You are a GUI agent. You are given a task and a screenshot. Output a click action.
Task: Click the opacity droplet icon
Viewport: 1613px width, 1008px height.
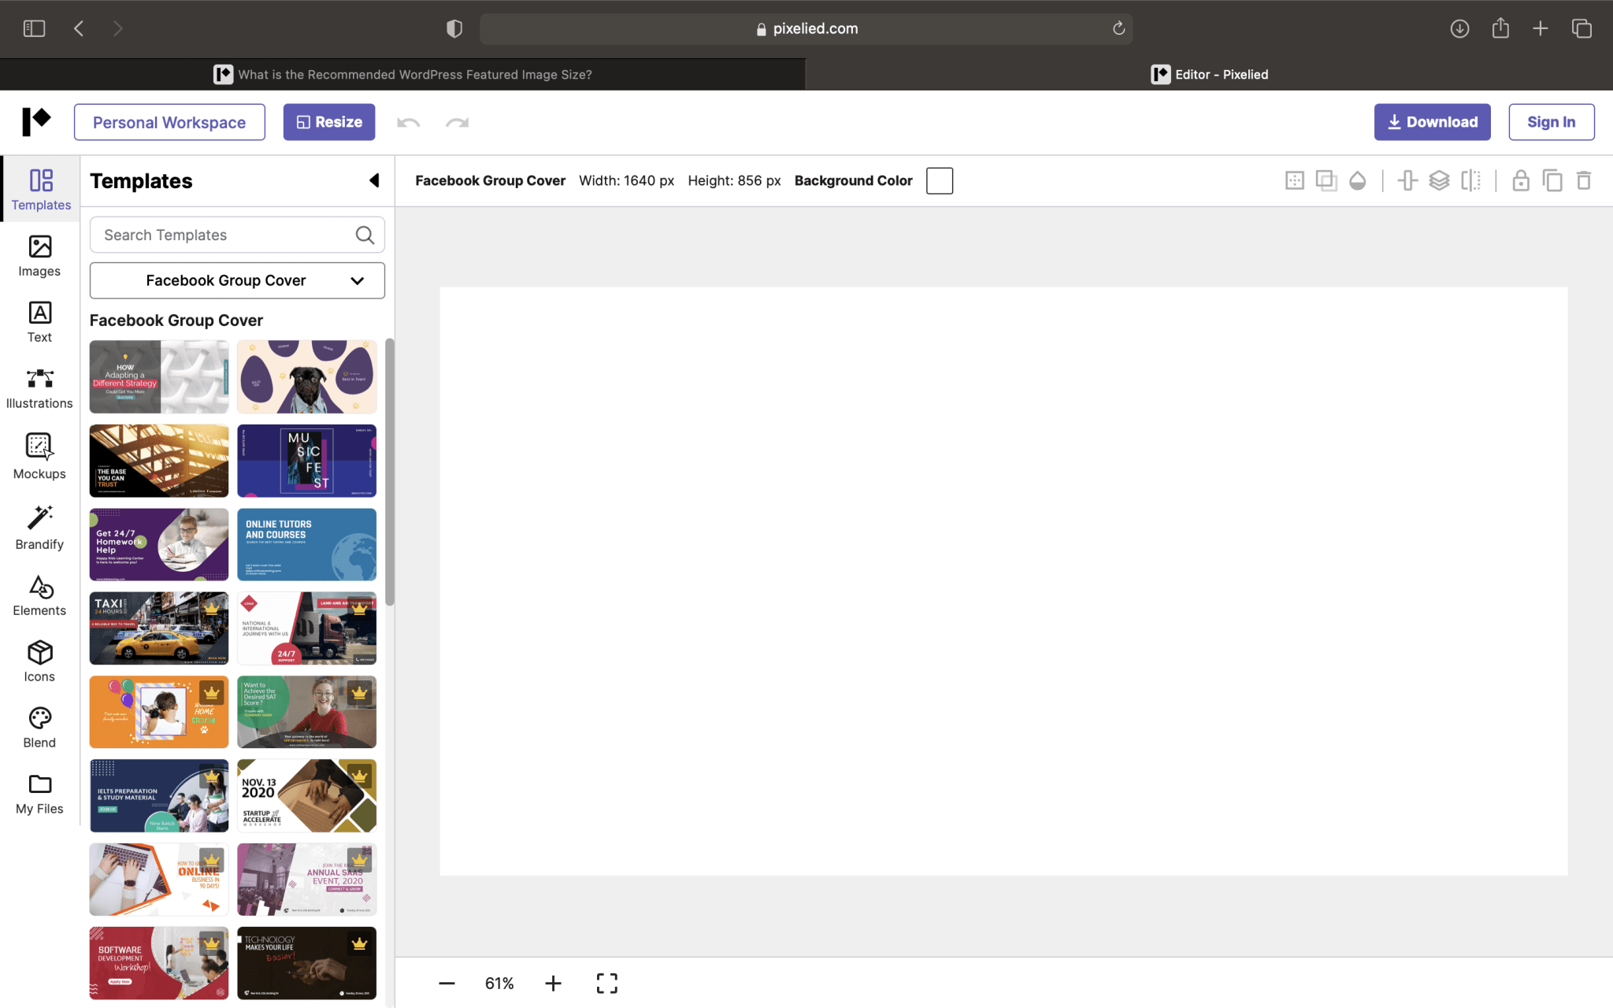tap(1357, 181)
